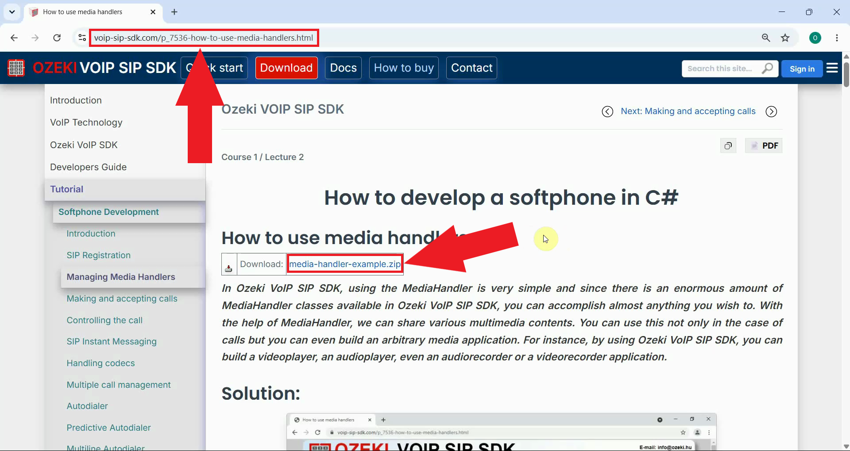Collapse the Softphone Development section
850x451 pixels.
point(129,212)
